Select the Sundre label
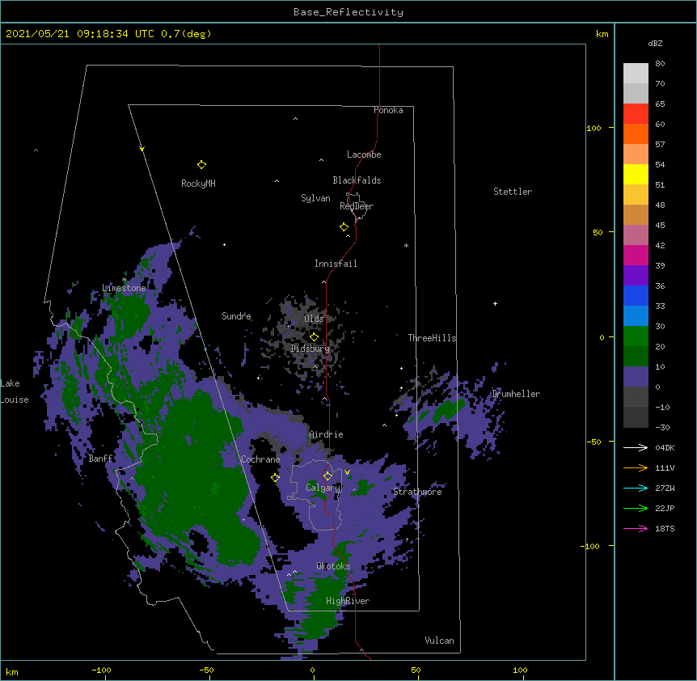 (x=236, y=316)
